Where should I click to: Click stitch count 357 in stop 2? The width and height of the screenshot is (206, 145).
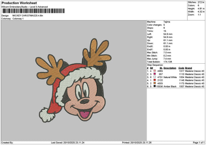point(161,74)
